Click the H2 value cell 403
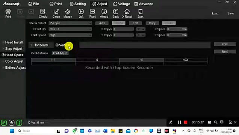The image size is (239, 135). point(185,60)
